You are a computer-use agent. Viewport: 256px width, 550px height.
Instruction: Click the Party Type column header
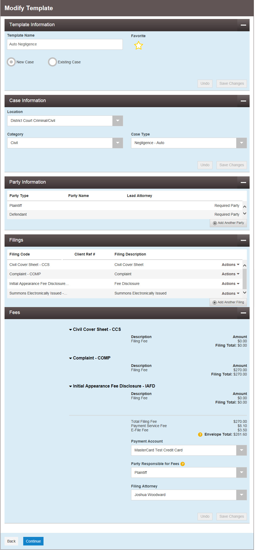(19, 196)
